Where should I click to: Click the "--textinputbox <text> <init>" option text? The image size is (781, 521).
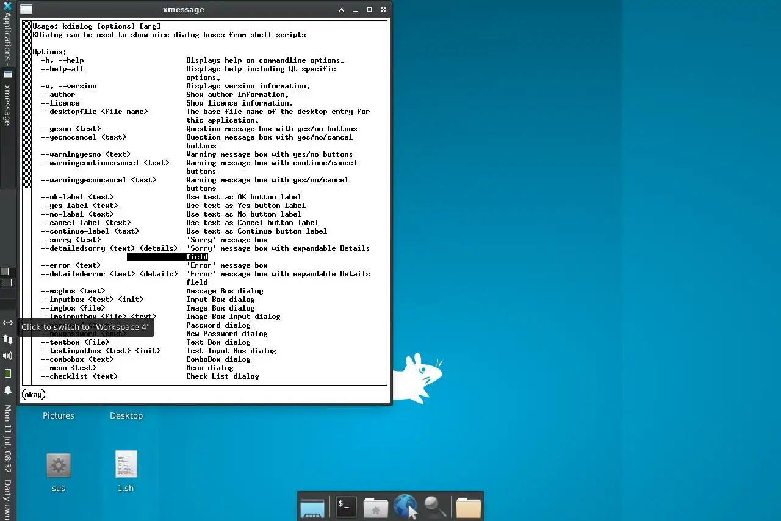(x=101, y=351)
